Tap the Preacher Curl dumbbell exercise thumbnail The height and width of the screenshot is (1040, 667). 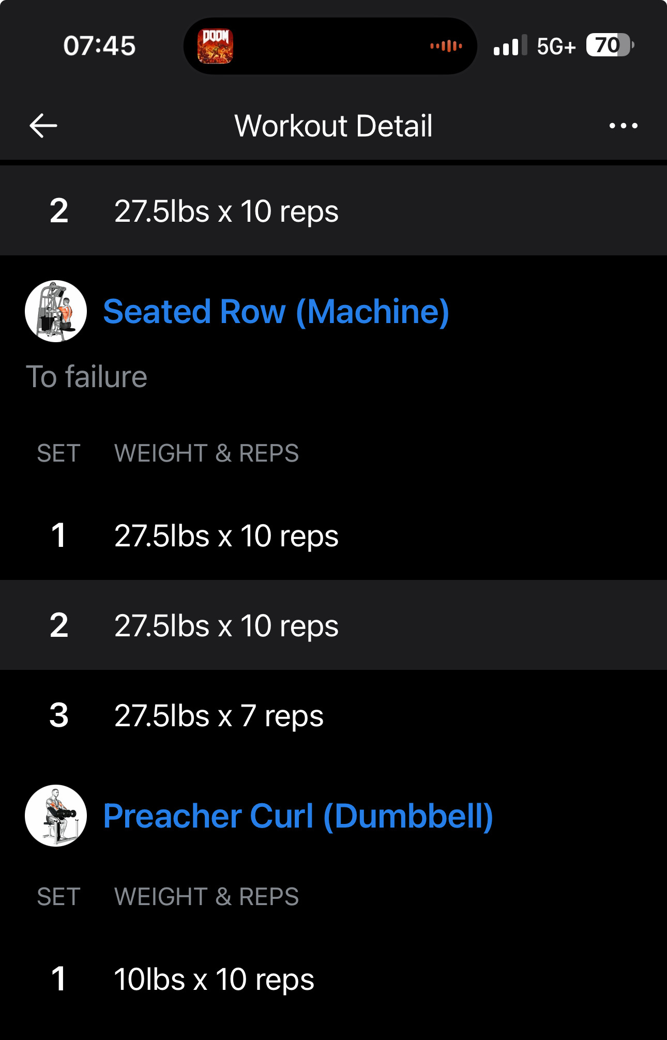56,816
